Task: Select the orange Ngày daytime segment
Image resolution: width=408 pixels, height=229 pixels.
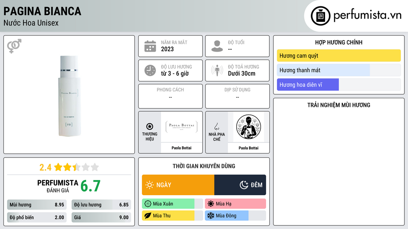Action: click(178, 185)
